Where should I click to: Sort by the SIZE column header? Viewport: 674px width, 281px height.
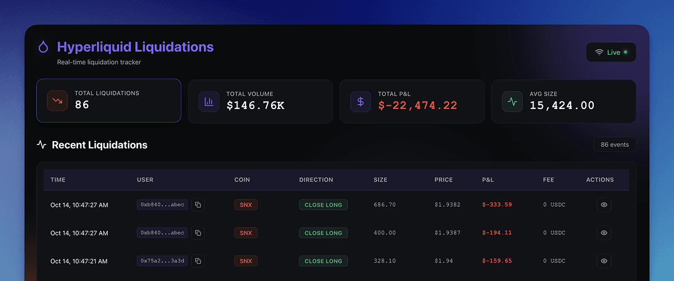[380, 180]
